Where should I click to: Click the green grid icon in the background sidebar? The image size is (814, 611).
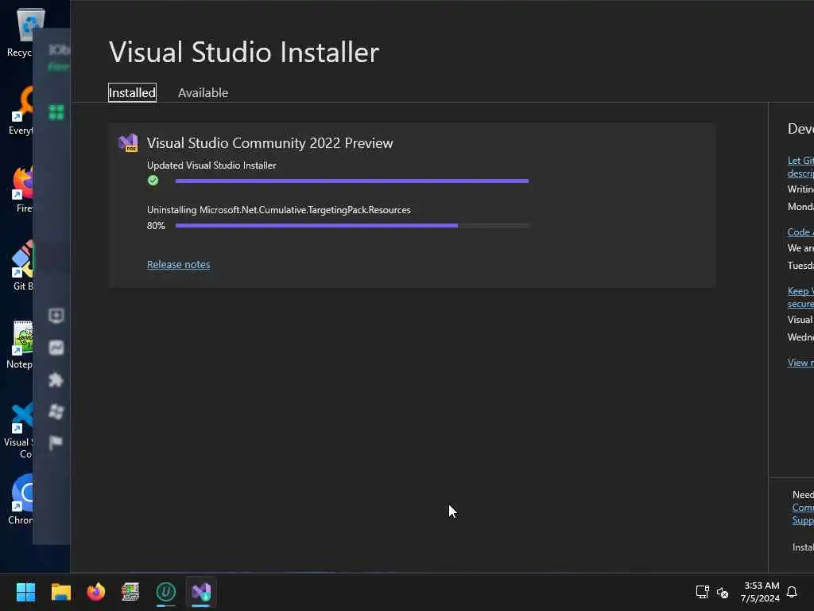pos(56,112)
